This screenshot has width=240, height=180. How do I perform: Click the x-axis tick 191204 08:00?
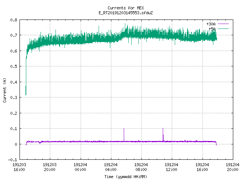[x=141, y=167]
